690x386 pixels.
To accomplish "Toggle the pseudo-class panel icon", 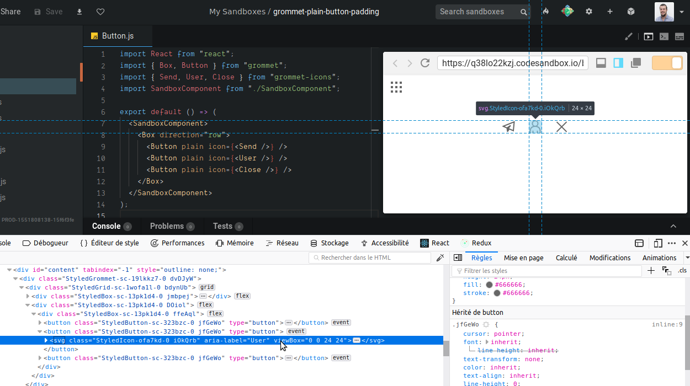I will coord(666,271).
